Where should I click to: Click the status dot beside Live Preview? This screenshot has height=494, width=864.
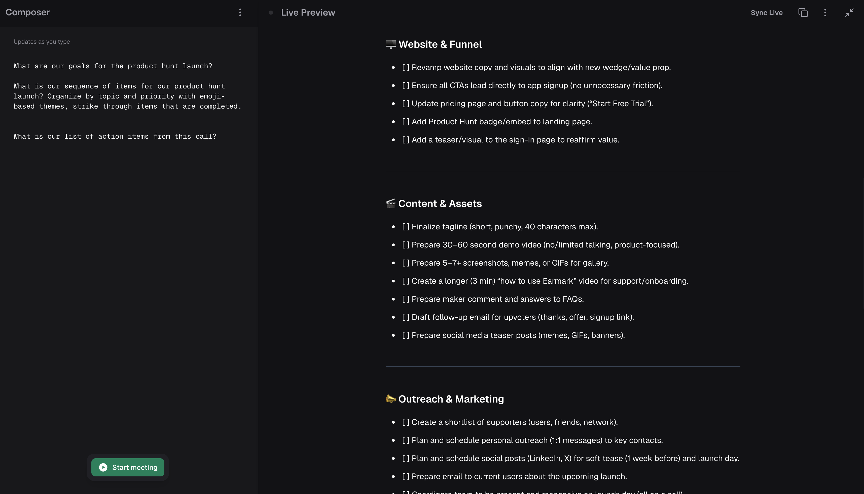271,13
